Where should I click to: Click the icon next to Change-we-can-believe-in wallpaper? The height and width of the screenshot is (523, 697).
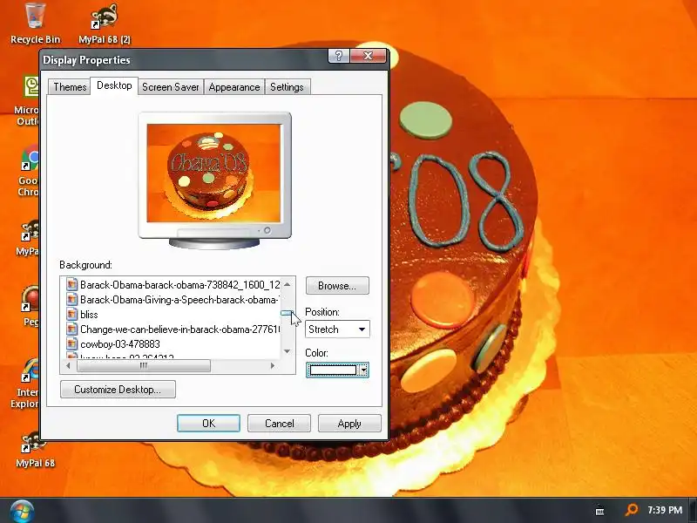tap(72, 329)
